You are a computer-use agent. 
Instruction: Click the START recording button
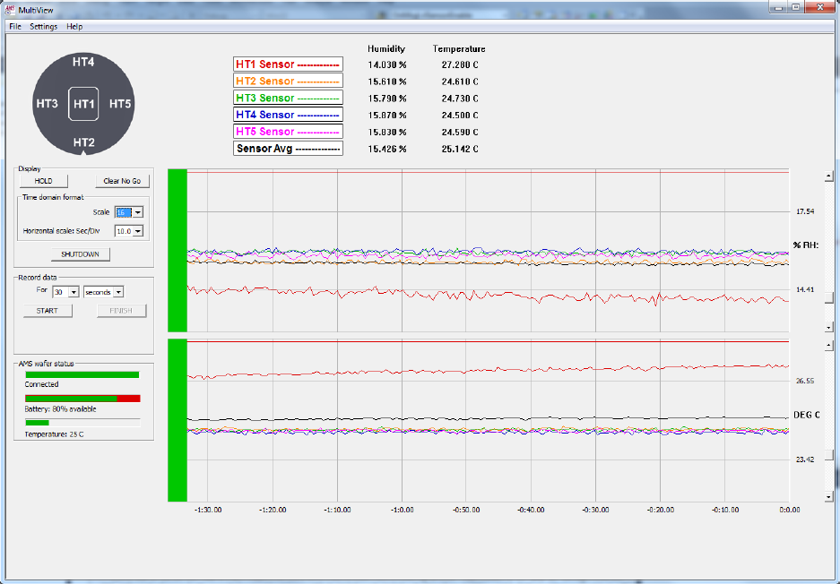point(48,311)
